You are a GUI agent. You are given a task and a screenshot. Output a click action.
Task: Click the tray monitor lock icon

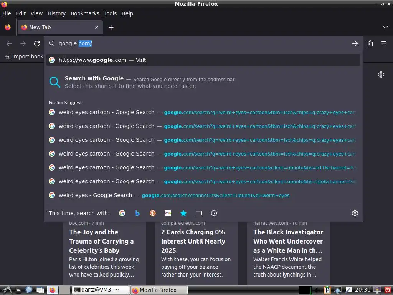click(377, 290)
